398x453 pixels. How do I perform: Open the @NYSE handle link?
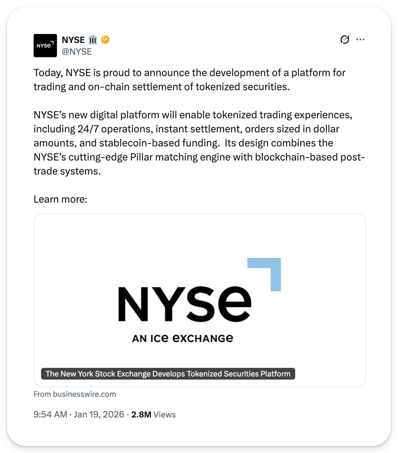77,52
